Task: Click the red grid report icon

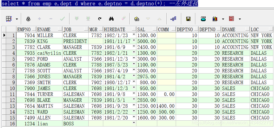Action: tap(231, 19)
